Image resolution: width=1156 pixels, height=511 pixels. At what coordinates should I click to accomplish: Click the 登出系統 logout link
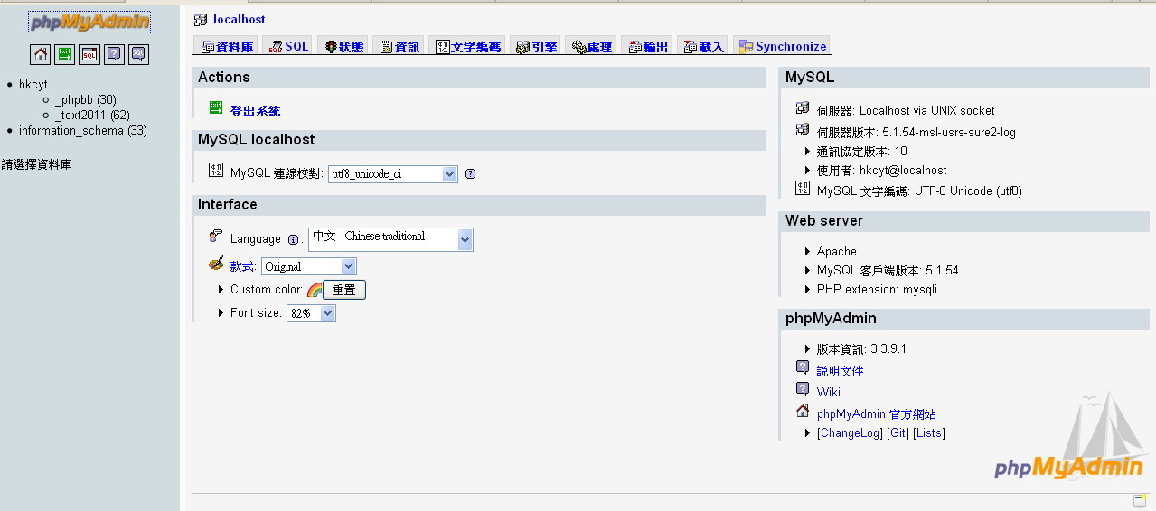click(x=255, y=111)
